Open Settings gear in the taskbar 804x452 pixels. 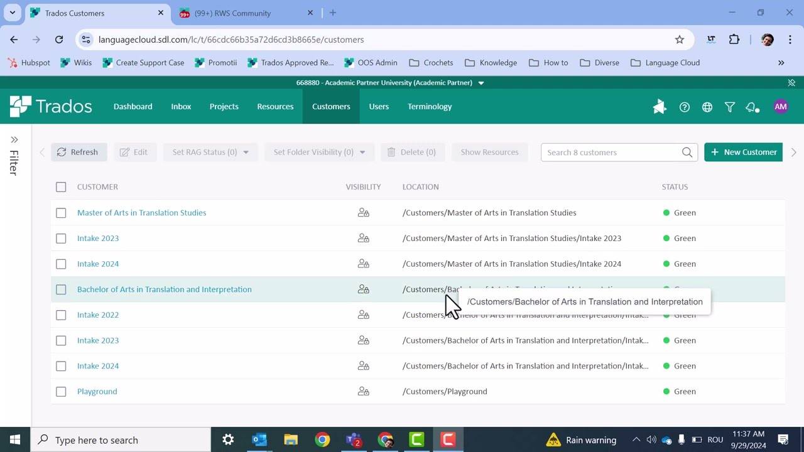coord(228,439)
